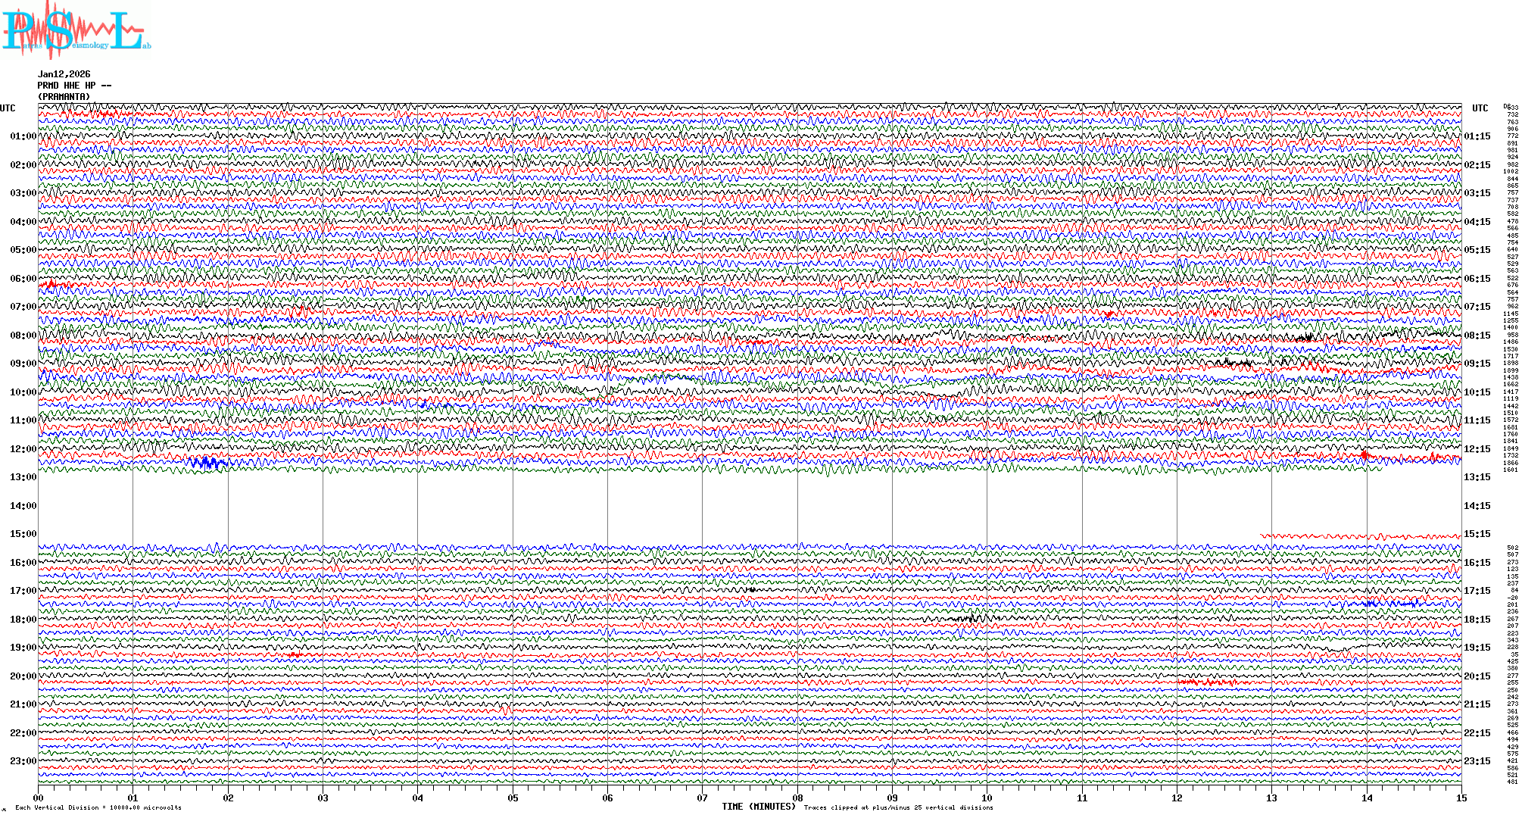The width and height of the screenshot is (1522, 818).
Task: Click the Jan12,2026 date label
Action: pyautogui.click(x=64, y=74)
